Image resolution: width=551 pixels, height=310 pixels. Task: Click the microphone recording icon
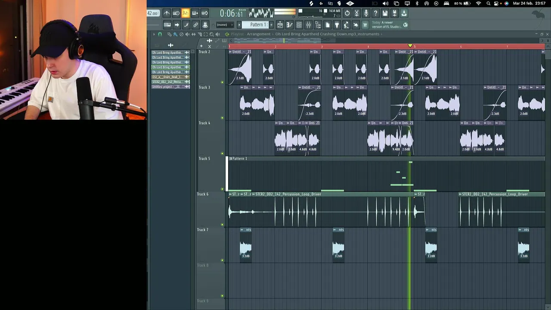click(x=366, y=13)
